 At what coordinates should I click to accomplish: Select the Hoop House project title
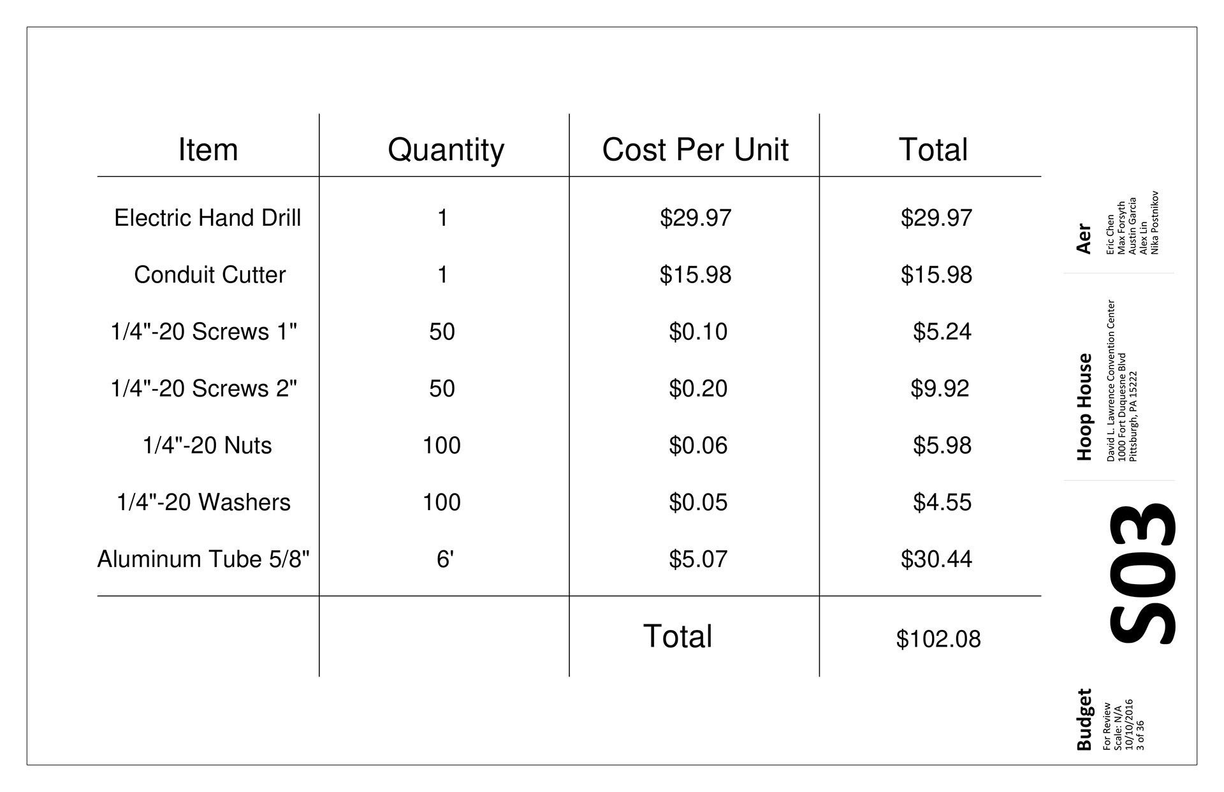click(1084, 407)
